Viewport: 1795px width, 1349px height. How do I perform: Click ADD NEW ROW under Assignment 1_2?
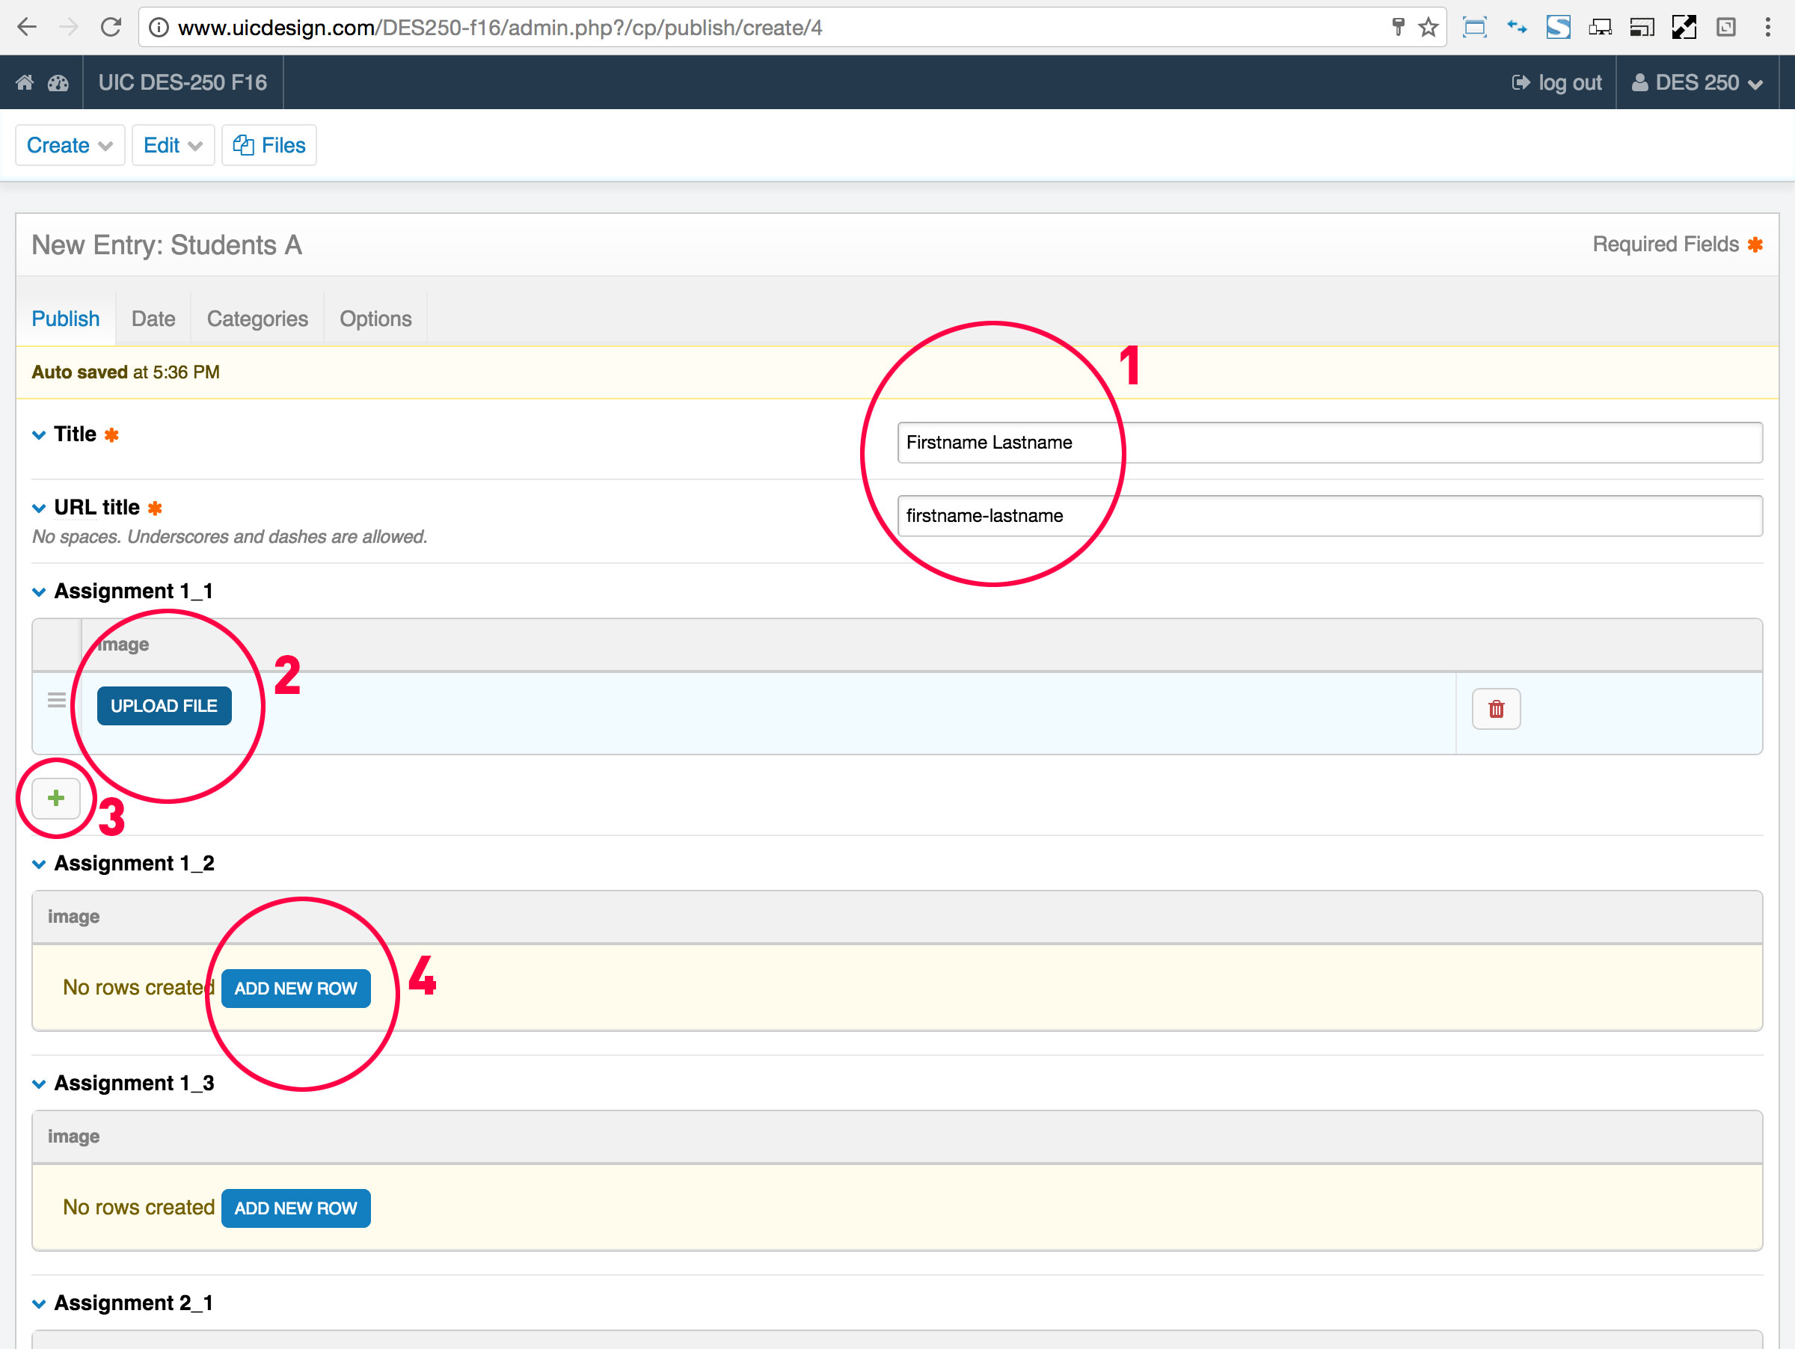pos(295,988)
